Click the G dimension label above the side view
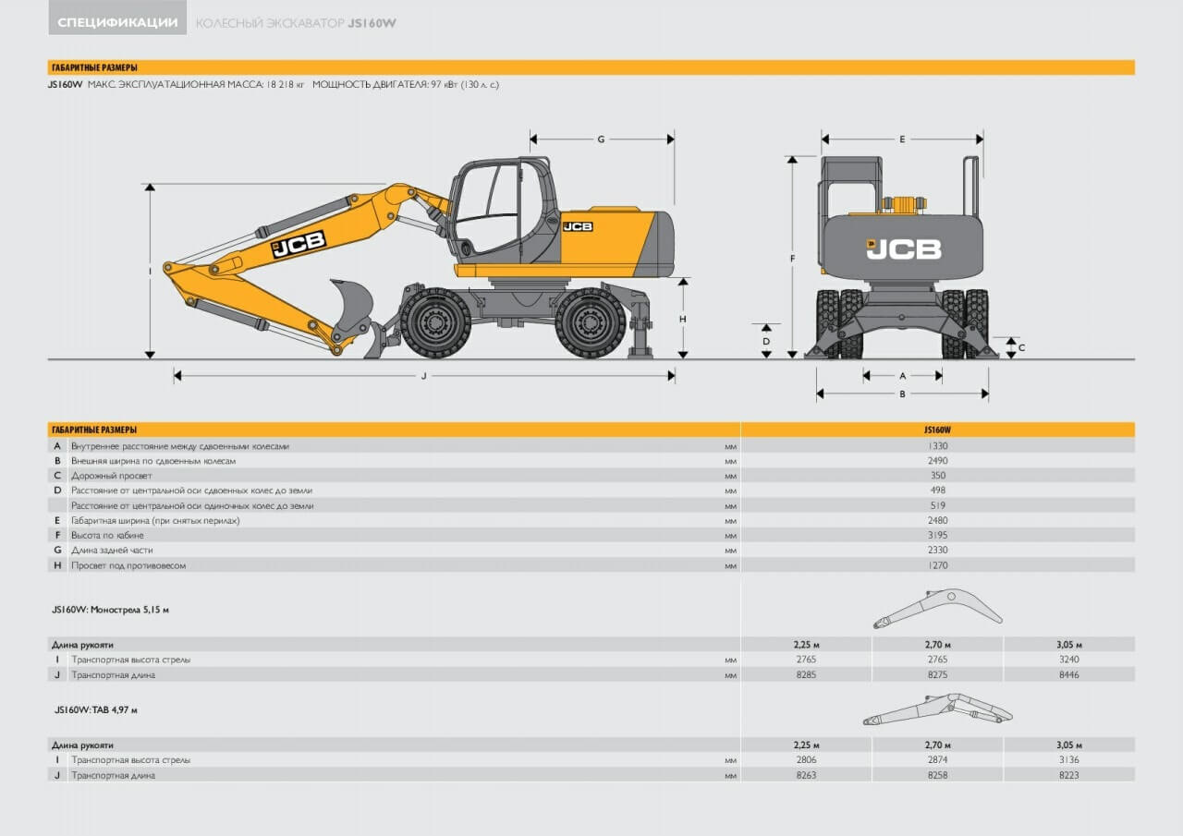The height and width of the screenshot is (836, 1183). tap(601, 139)
